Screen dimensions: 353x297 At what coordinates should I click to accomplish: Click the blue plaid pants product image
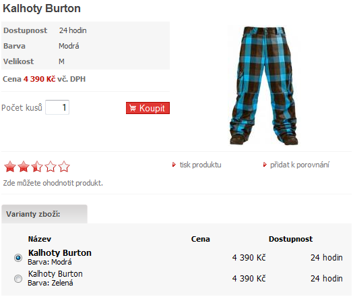(264, 86)
